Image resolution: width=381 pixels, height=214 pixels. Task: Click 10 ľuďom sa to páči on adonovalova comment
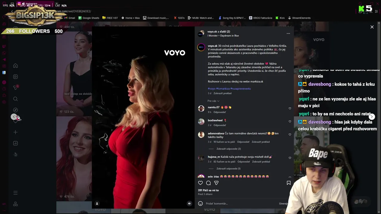224,142
